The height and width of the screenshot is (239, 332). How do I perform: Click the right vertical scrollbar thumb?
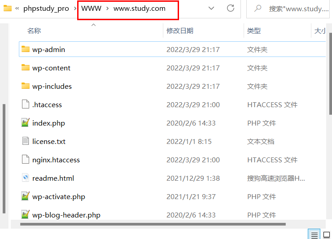pyautogui.click(x=330, y=74)
